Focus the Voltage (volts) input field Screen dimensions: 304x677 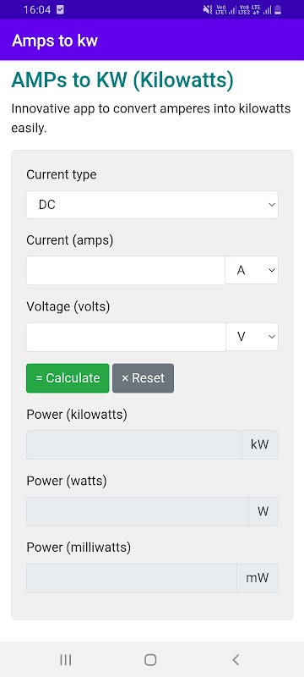(x=126, y=337)
